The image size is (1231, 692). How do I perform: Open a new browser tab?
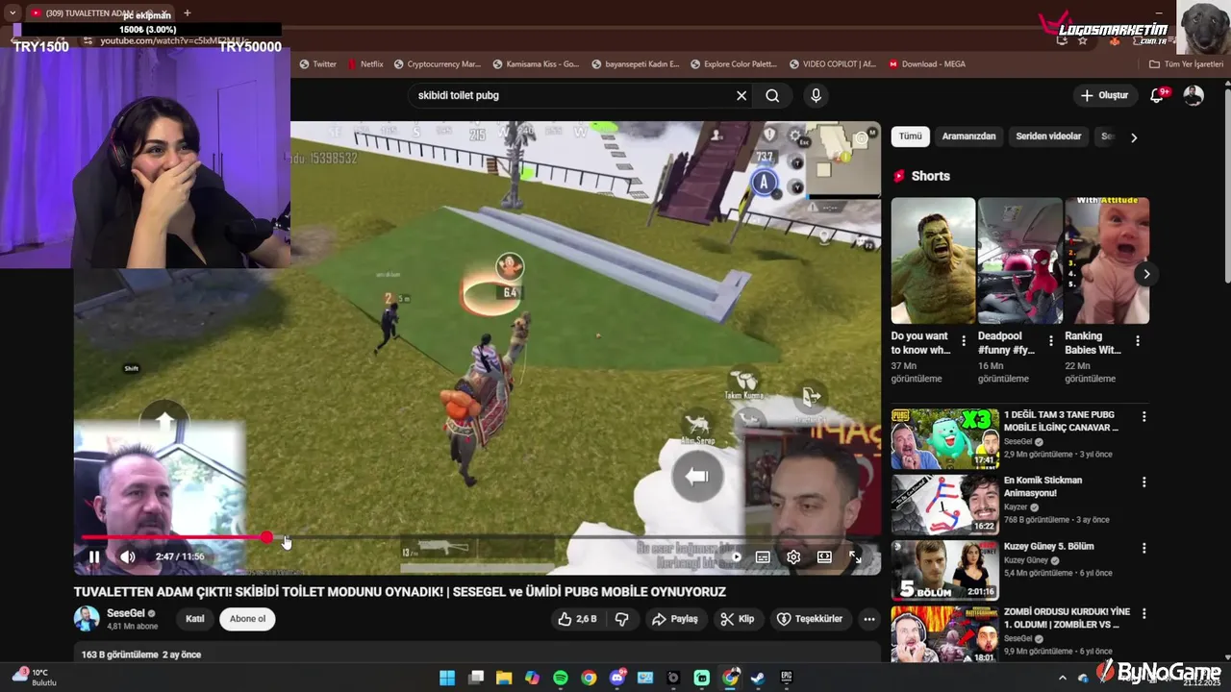point(187,12)
